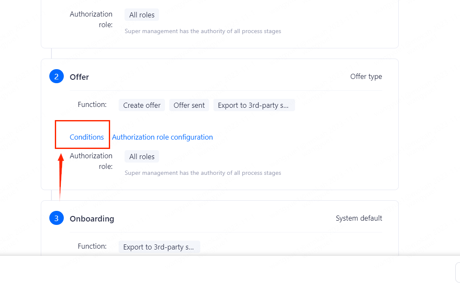
Task: Click the Function label in Offer stage
Action: point(92,104)
